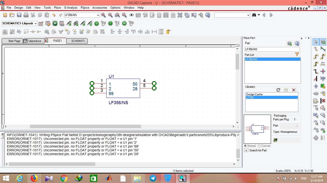The height and width of the screenshot is (183, 327).
Task: Open the binoculars search options arrow
Action: 259,15
